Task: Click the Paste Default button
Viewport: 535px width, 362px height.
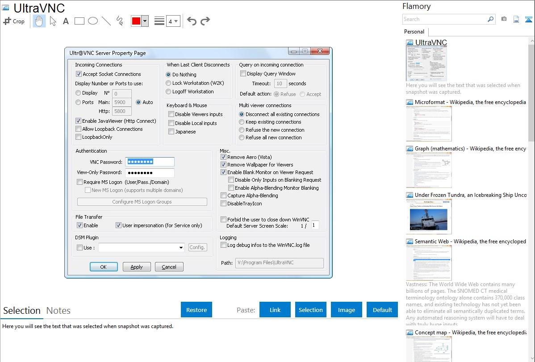Action: click(382, 310)
